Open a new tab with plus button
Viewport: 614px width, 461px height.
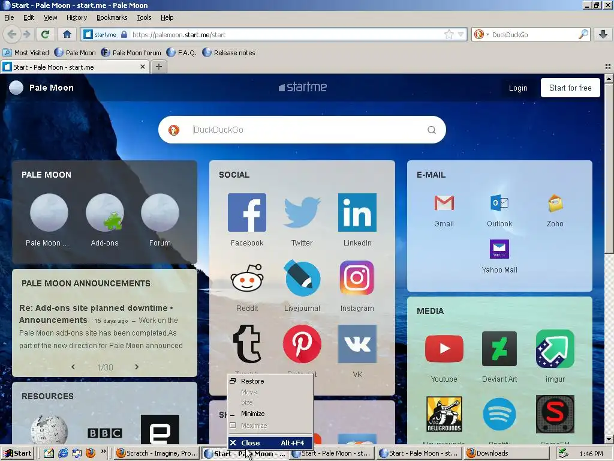[158, 67]
